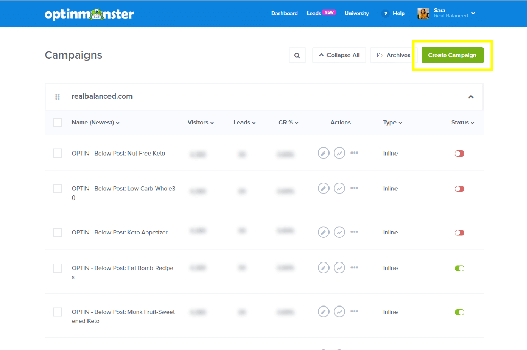The image size is (527, 350).
Task: Select the Low-Carb Whole30 campaign checkbox
Action: pos(57,189)
